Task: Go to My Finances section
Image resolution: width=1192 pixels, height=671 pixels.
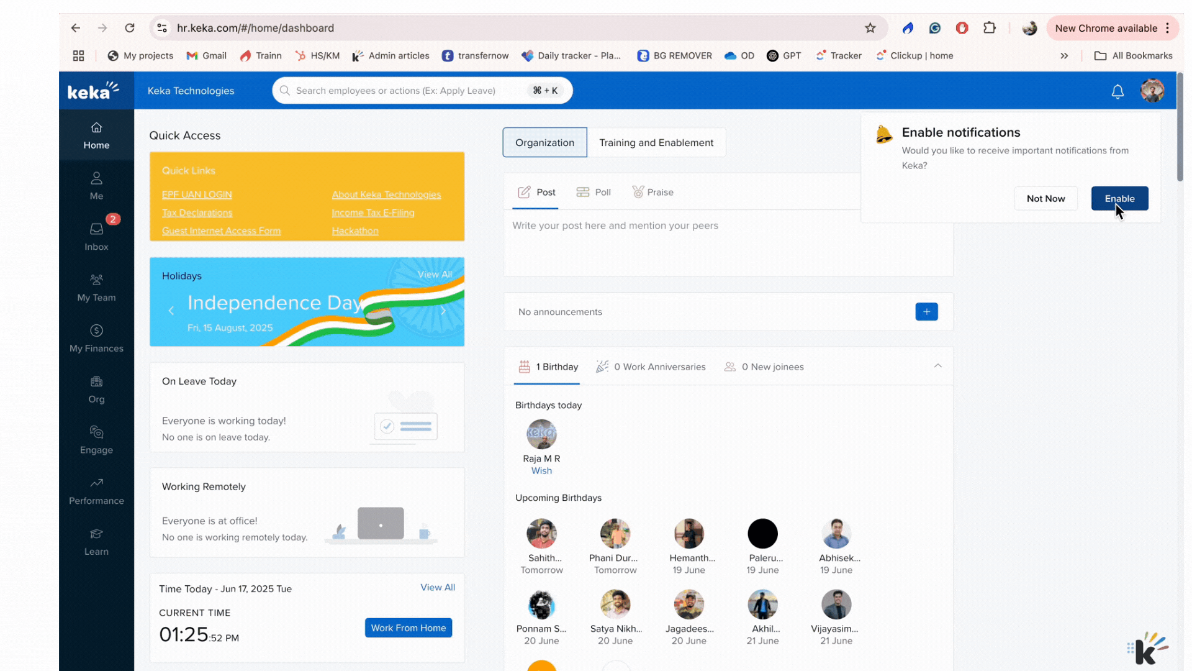Action: (x=96, y=339)
